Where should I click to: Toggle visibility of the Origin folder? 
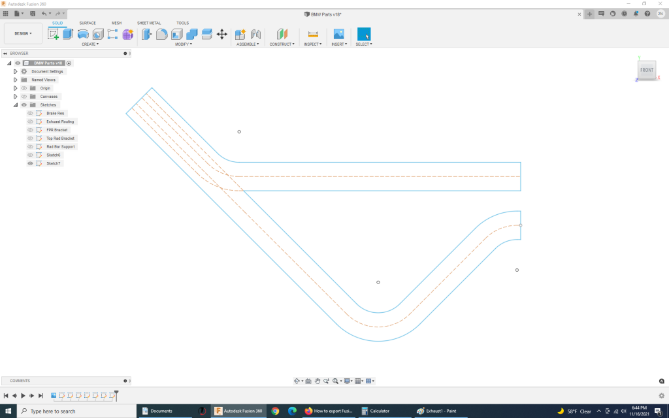[x=24, y=88]
